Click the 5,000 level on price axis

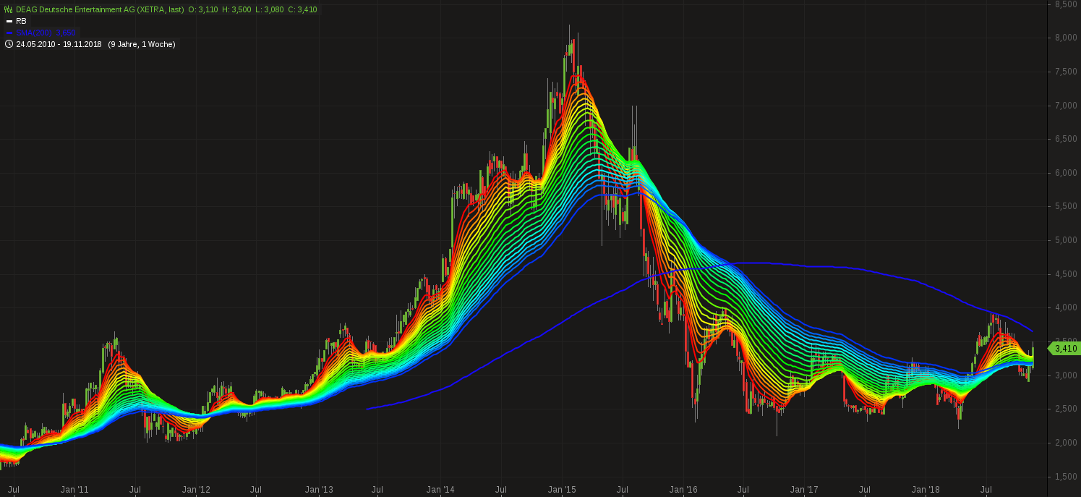click(1065, 240)
